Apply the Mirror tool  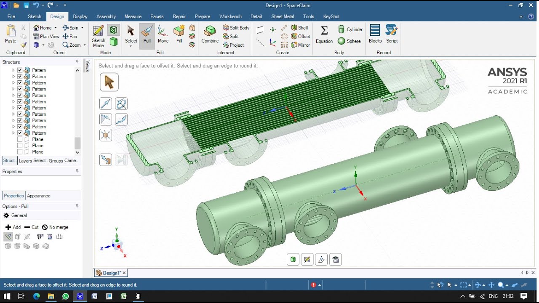coord(301,45)
